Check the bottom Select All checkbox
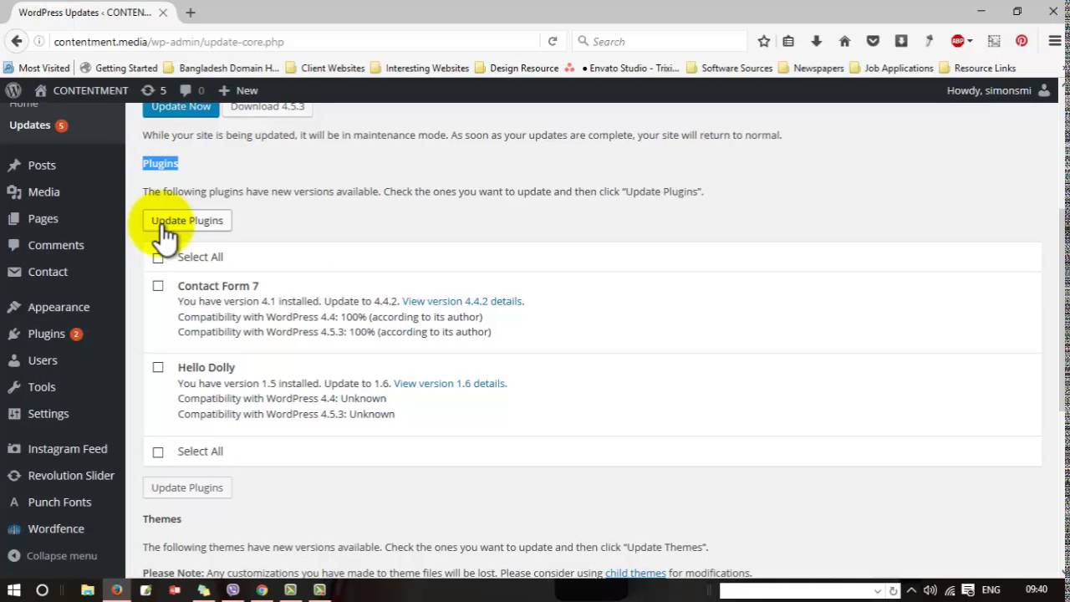 click(x=158, y=451)
